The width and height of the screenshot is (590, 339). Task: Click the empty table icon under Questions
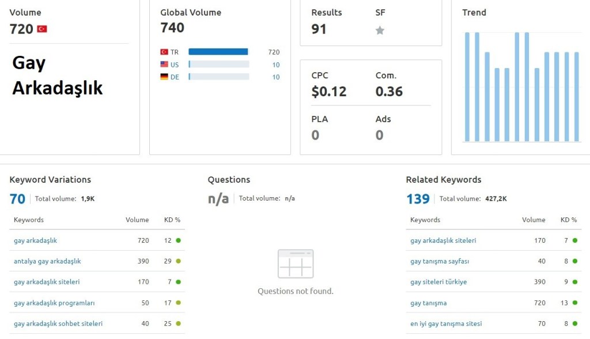[296, 264]
